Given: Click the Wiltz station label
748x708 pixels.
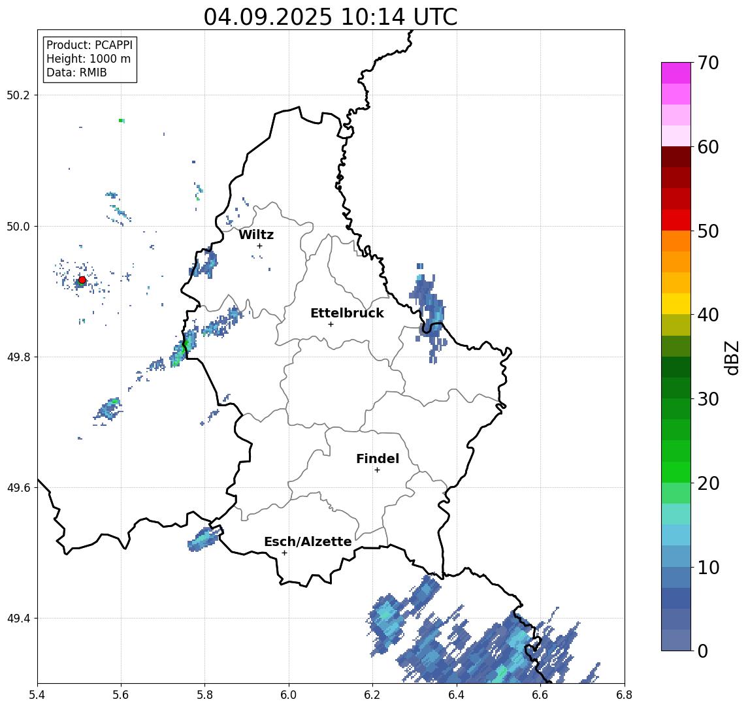Looking at the screenshot, I should coord(256,234).
